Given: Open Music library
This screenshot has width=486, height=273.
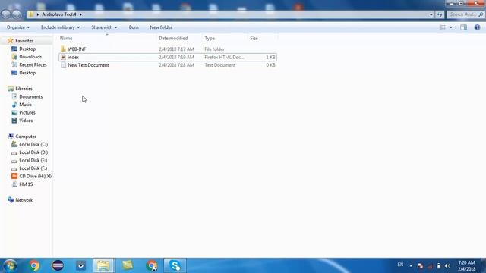Looking at the screenshot, I should [x=25, y=105].
